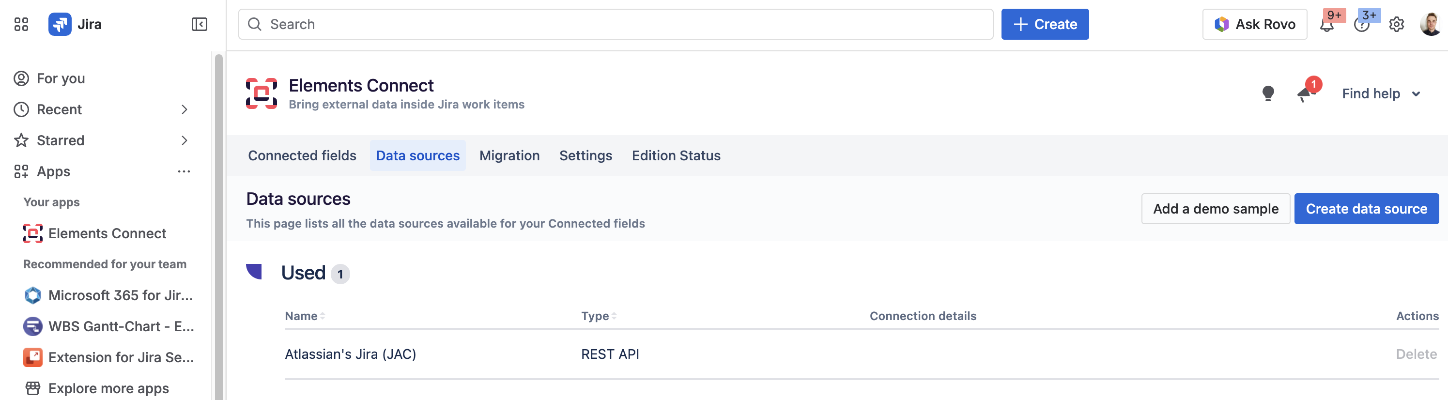The height and width of the screenshot is (400, 1448).
Task: Open WBS Gantt-Chart app link
Action: click(x=108, y=326)
